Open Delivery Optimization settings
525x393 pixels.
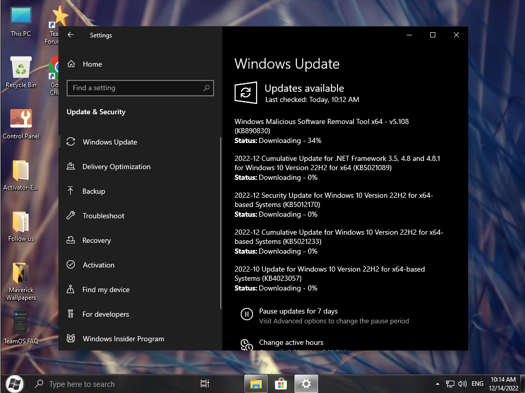[116, 167]
